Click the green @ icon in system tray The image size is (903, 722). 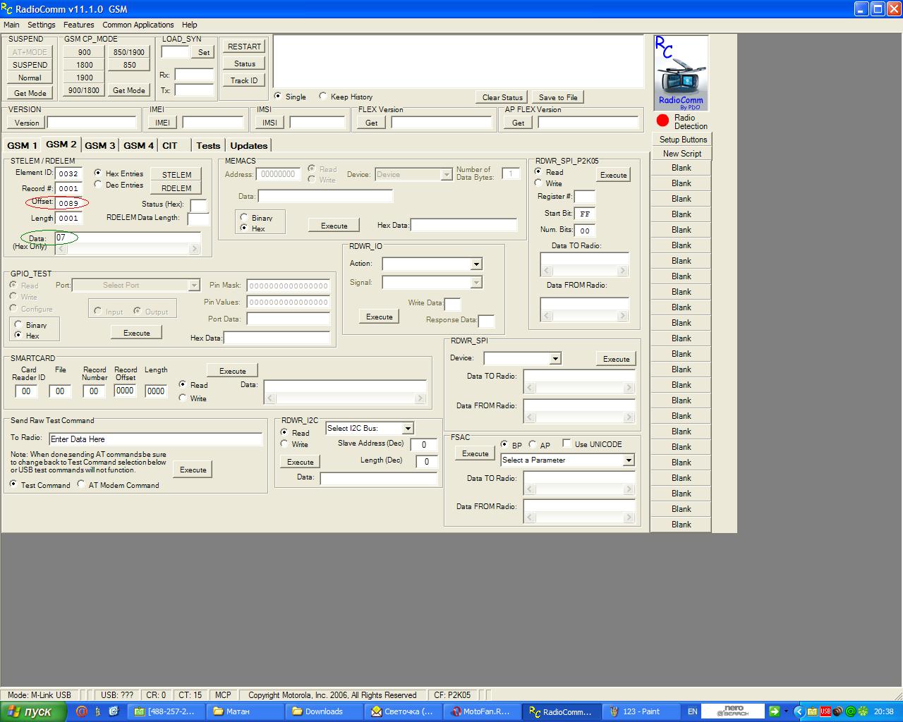850,711
